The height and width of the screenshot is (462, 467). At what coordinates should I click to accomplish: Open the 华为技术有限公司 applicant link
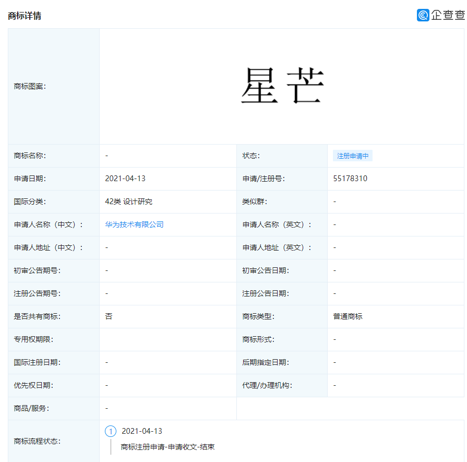(x=134, y=224)
